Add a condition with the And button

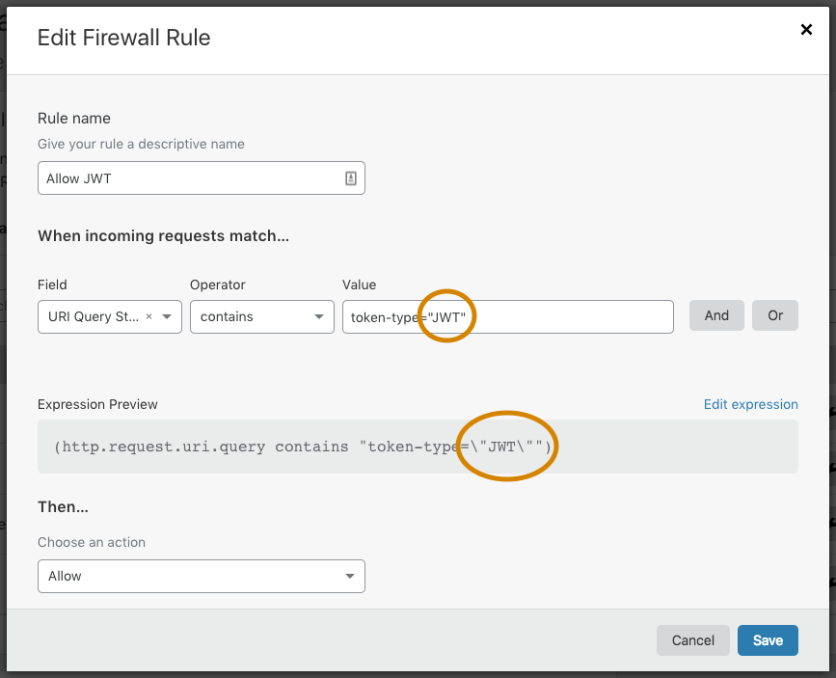click(x=716, y=315)
